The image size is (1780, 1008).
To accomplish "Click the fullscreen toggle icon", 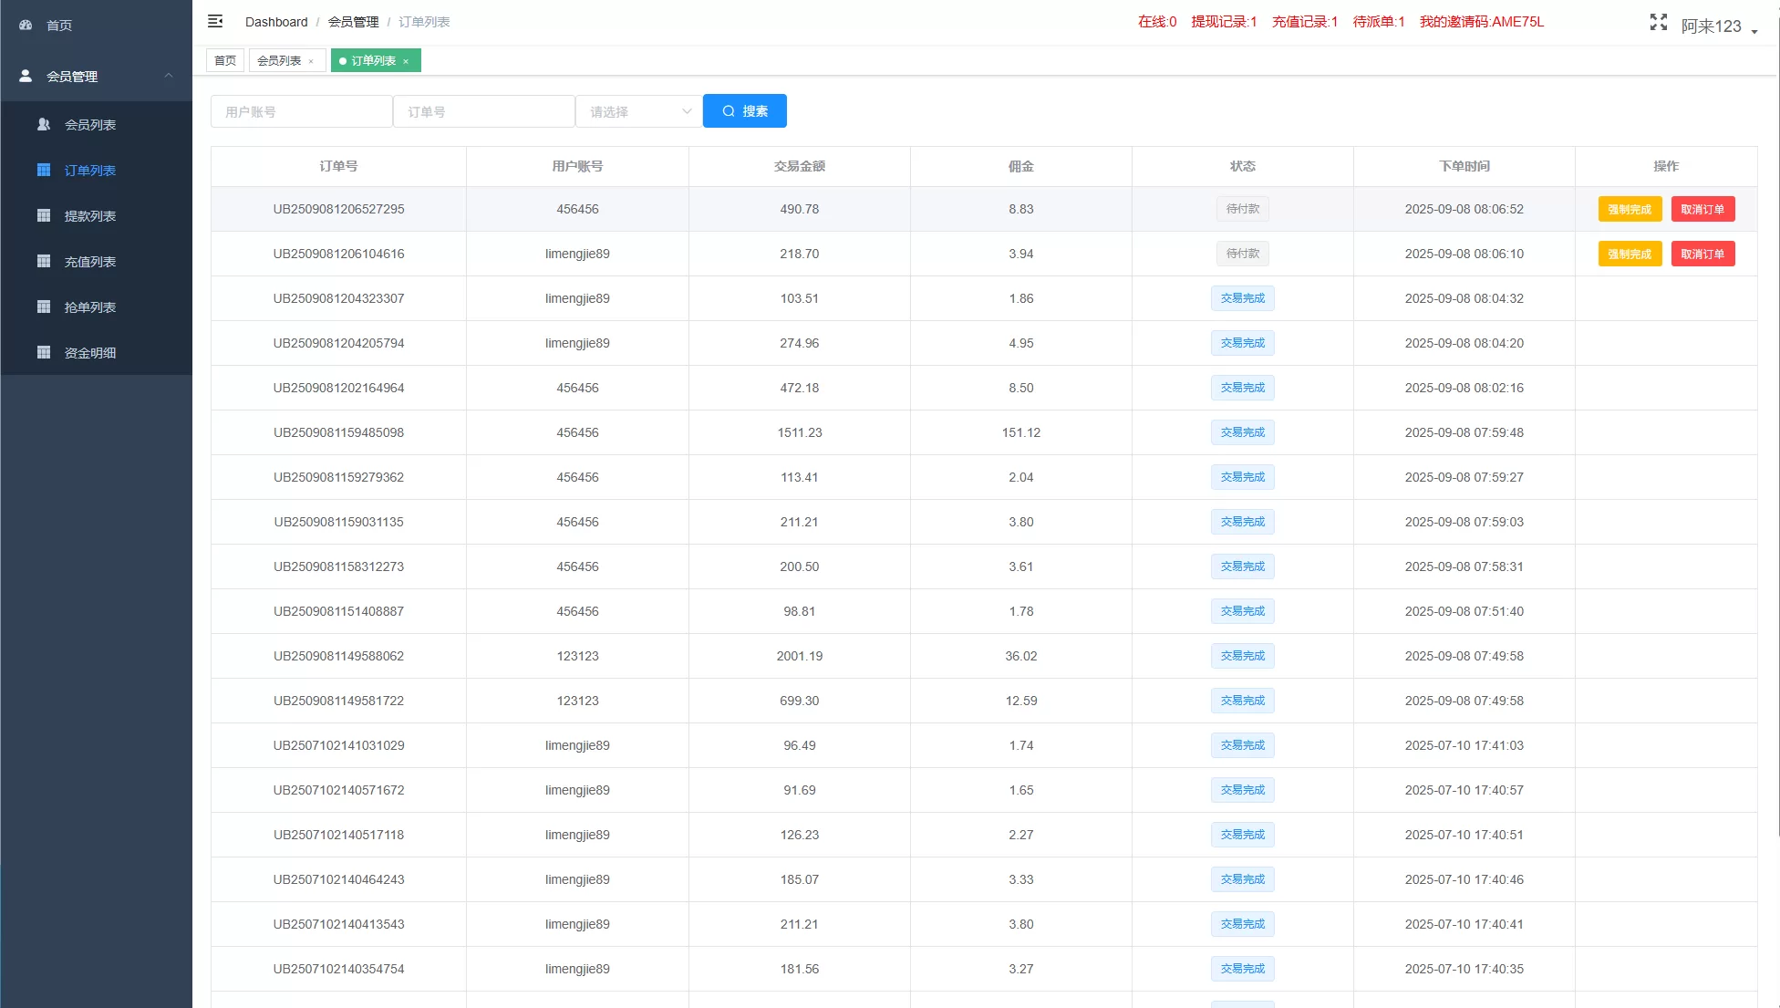I will (1658, 23).
